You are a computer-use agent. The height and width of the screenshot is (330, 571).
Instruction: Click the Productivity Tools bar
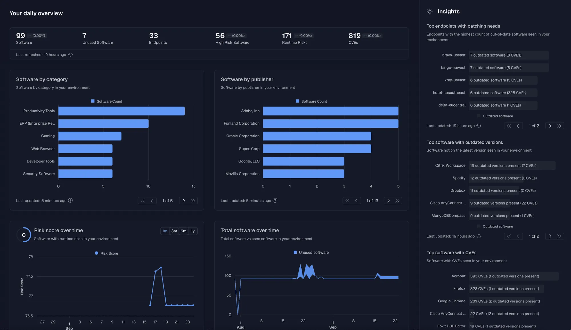pyautogui.click(x=121, y=111)
